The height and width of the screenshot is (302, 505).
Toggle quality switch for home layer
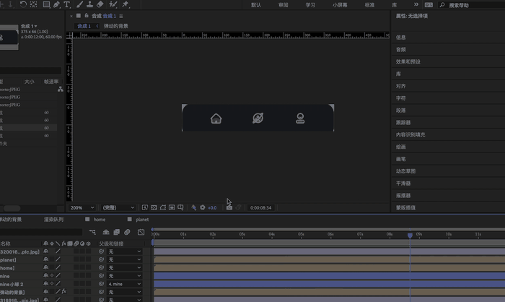(58, 267)
